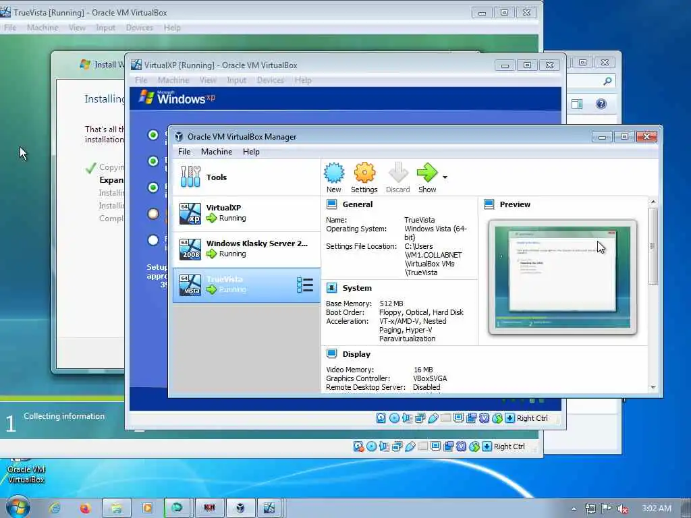This screenshot has width=691, height=518.
Task: Click hard disk status icon in VirtualXP window
Action: (x=381, y=418)
